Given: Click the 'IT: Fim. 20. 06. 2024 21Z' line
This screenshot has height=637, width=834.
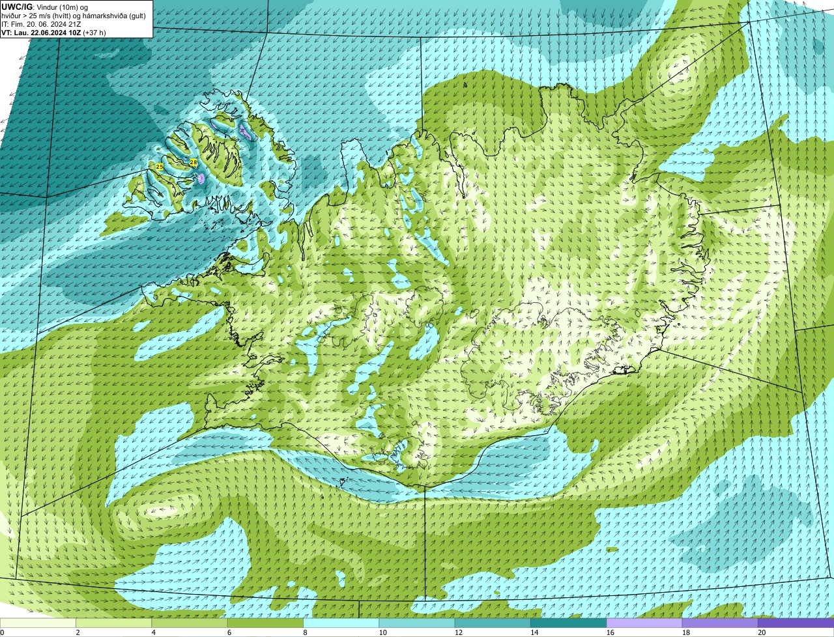Looking at the screenshot, I should 41,23.
